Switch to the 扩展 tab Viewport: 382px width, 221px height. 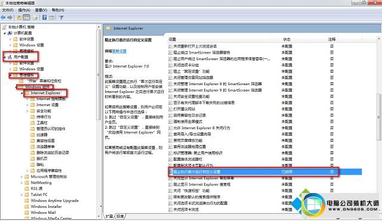(x=109, y=216)
